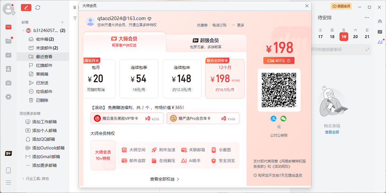Choose WeChat Pay icon

pos(283,119)
